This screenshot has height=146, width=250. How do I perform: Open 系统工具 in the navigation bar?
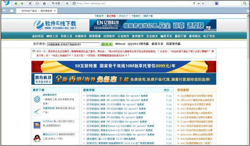coord(66,36)
